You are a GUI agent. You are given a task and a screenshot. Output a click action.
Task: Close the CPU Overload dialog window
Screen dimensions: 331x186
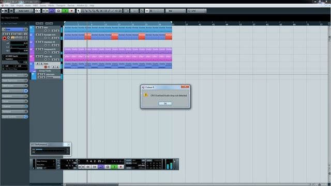pyautogui.click(x=185, y=87)
